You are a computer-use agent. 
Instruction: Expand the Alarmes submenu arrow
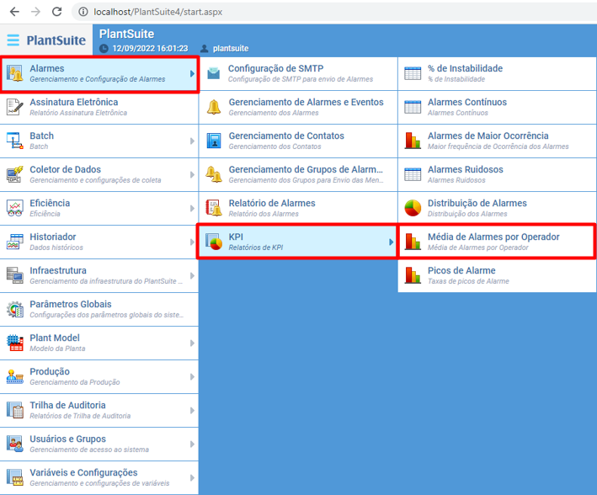pyautogui.click(x=192, y=73)
